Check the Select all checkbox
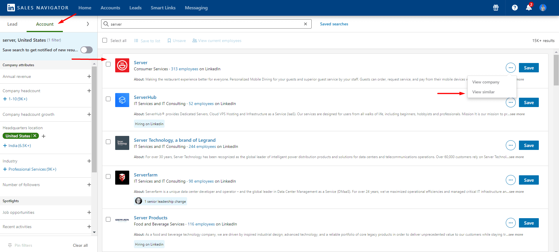Screen dimensions: 559x252 105,40
